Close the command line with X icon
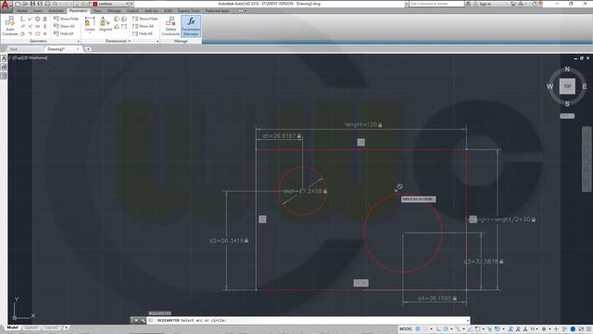The image size is (593, 334). 136,320
